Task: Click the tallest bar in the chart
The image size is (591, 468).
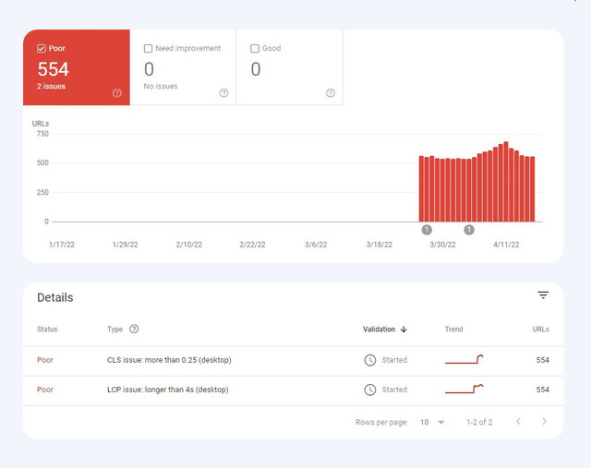Action: point(506,182)
